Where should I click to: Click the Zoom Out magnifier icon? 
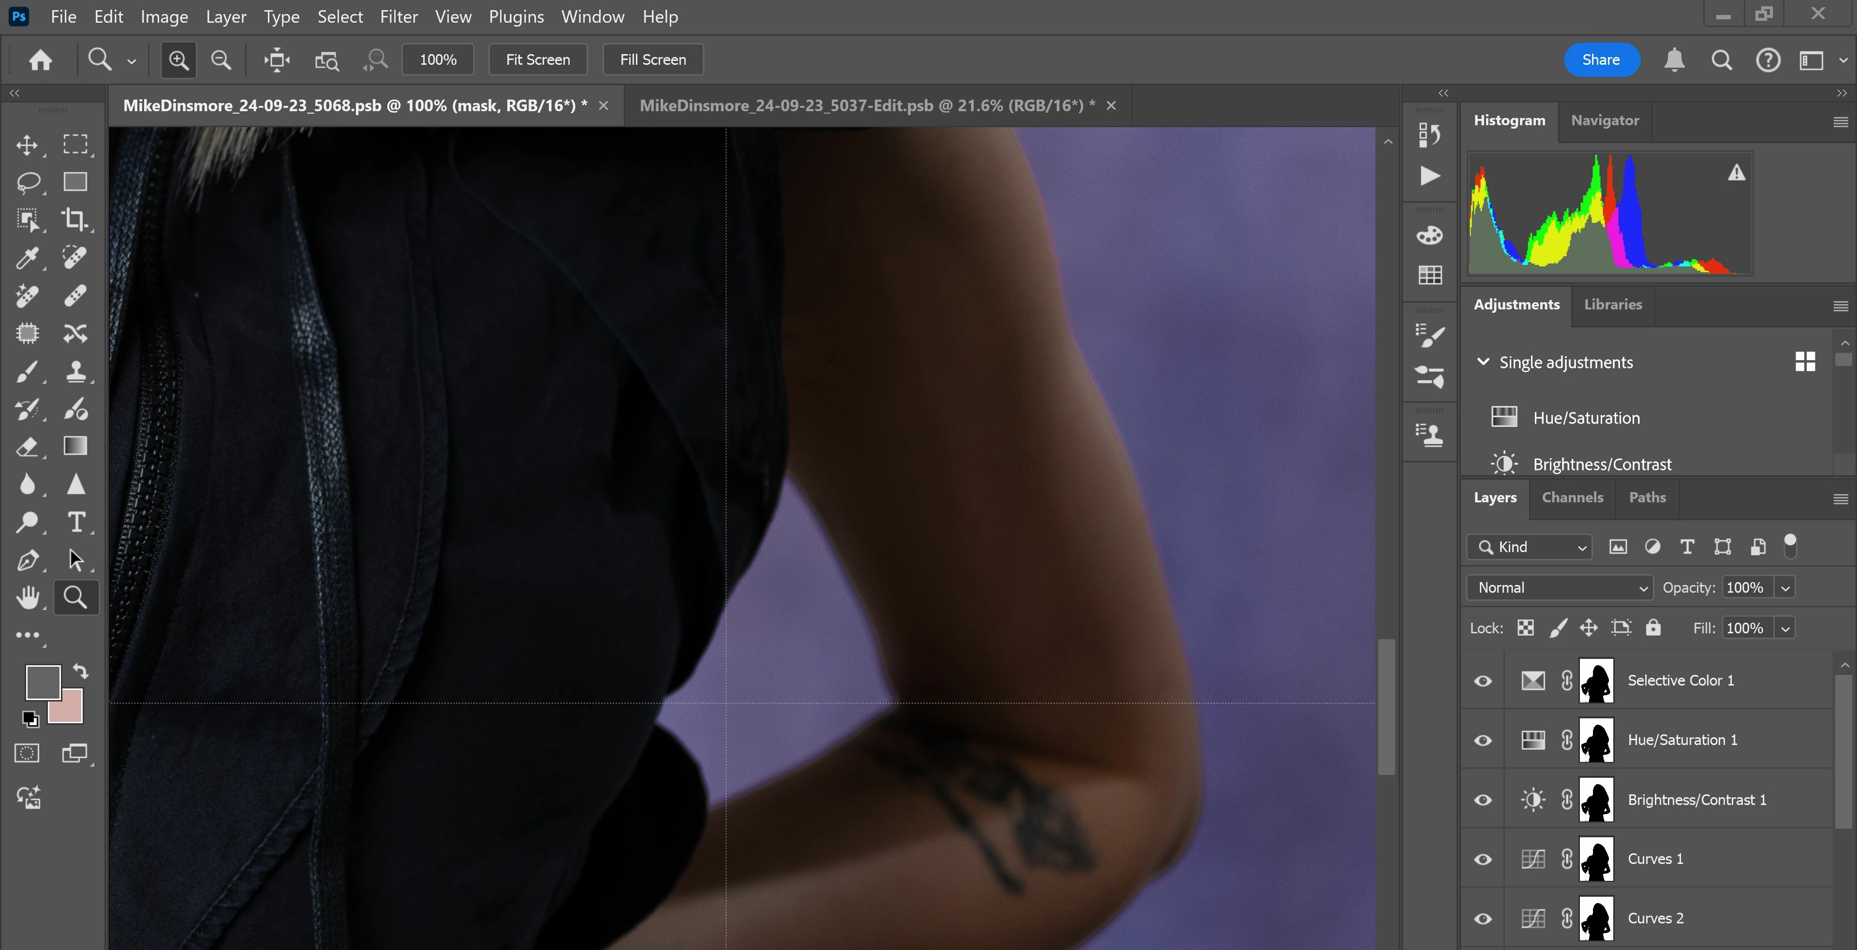221,60
